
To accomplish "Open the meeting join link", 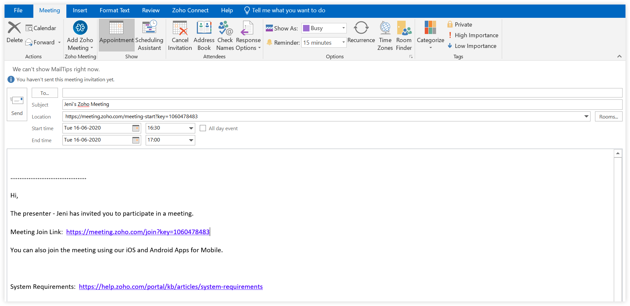I will click(x=138, y=232).
